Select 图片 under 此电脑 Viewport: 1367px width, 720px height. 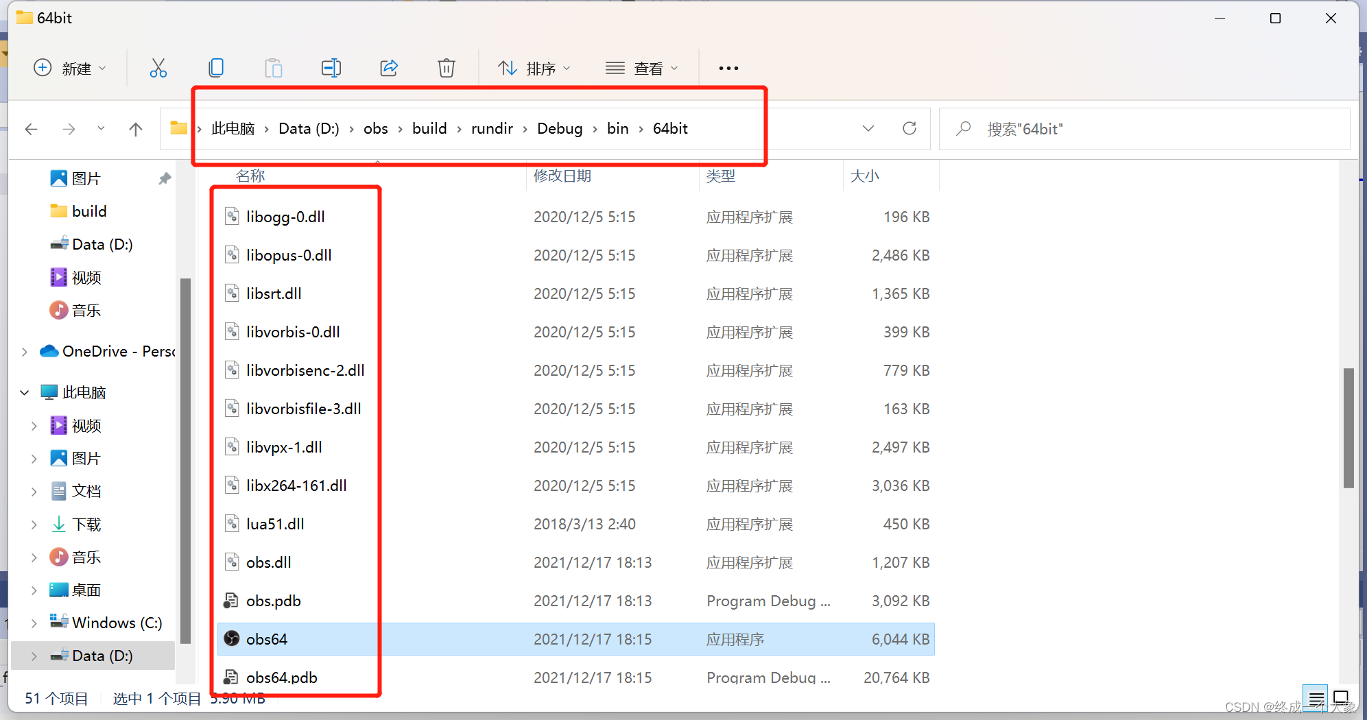pos(86,458)
